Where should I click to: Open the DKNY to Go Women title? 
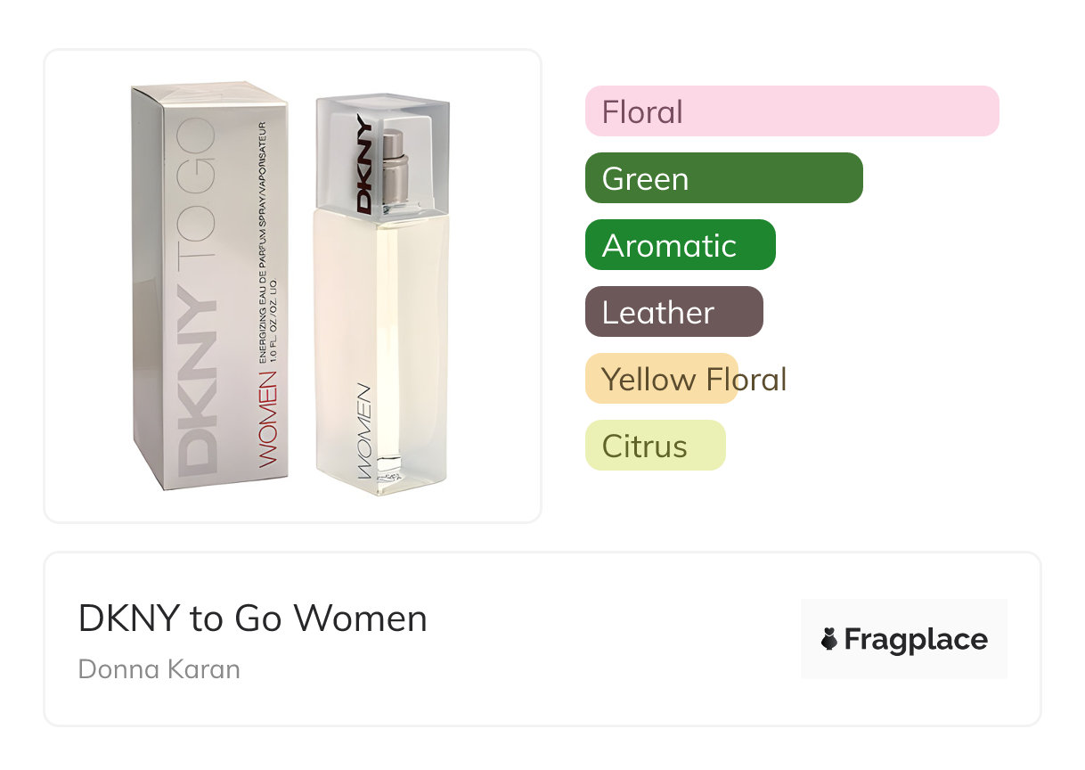252,618
